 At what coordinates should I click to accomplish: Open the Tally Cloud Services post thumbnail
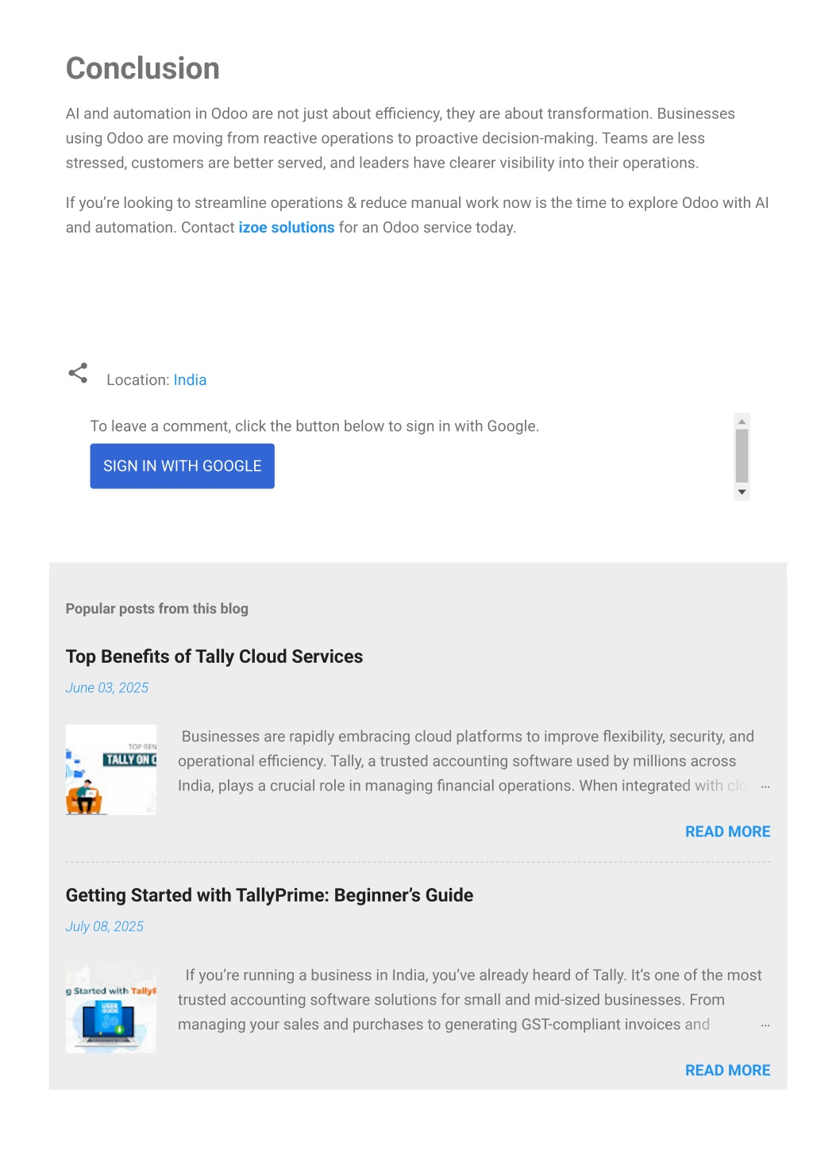pyautogui.click(x=111, y=770)
